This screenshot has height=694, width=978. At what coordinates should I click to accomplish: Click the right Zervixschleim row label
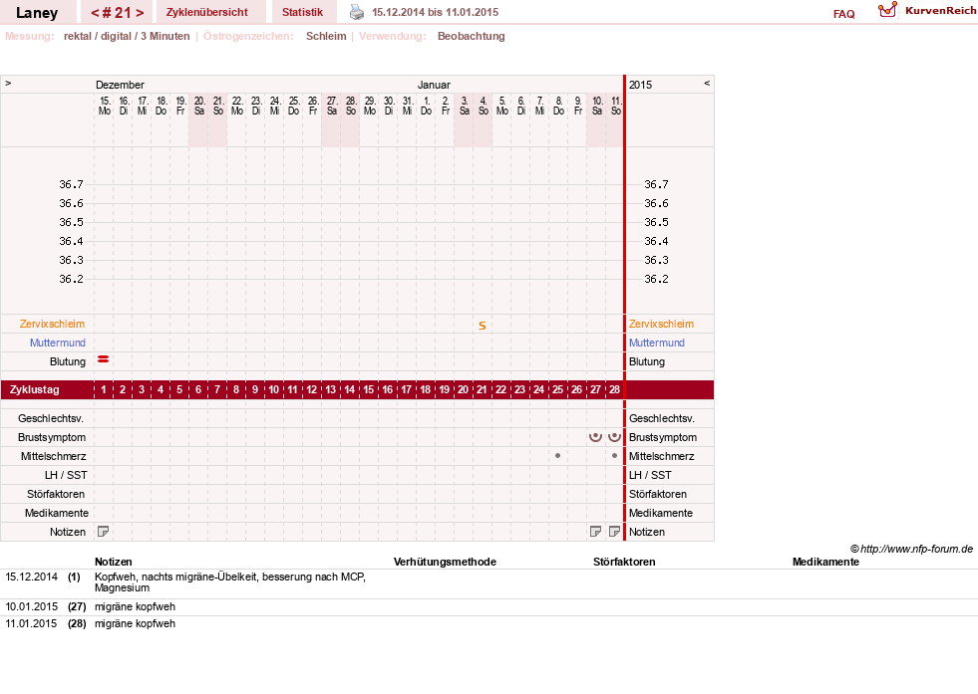point(661,324)
